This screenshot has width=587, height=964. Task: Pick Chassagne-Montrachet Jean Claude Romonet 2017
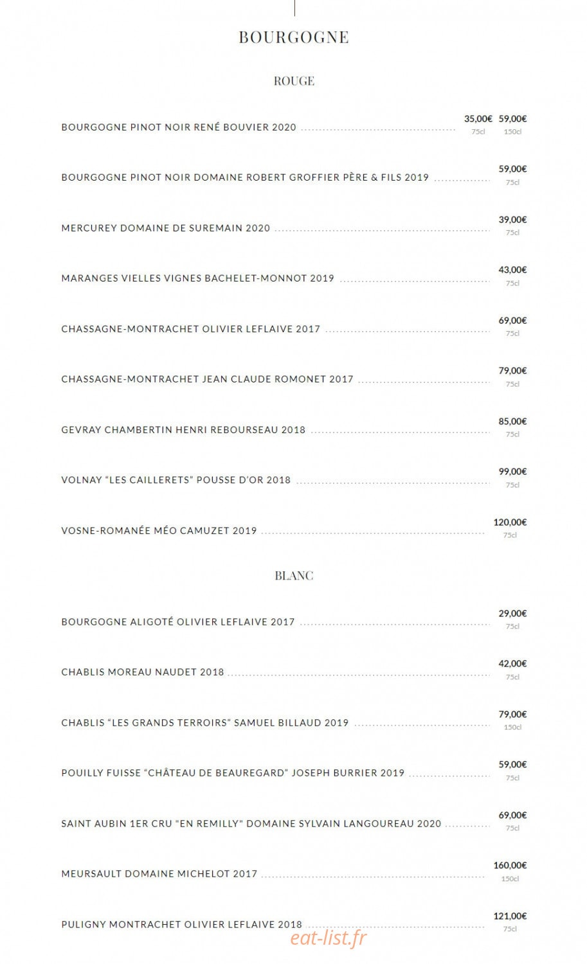click(x=208, y=379)
